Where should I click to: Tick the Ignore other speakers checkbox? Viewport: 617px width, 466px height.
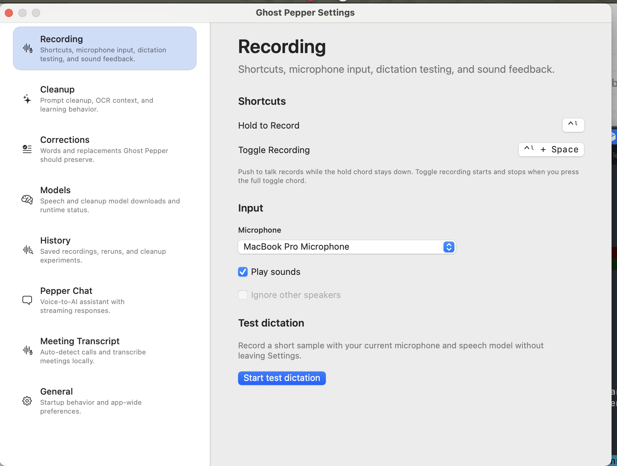[243, 295]
